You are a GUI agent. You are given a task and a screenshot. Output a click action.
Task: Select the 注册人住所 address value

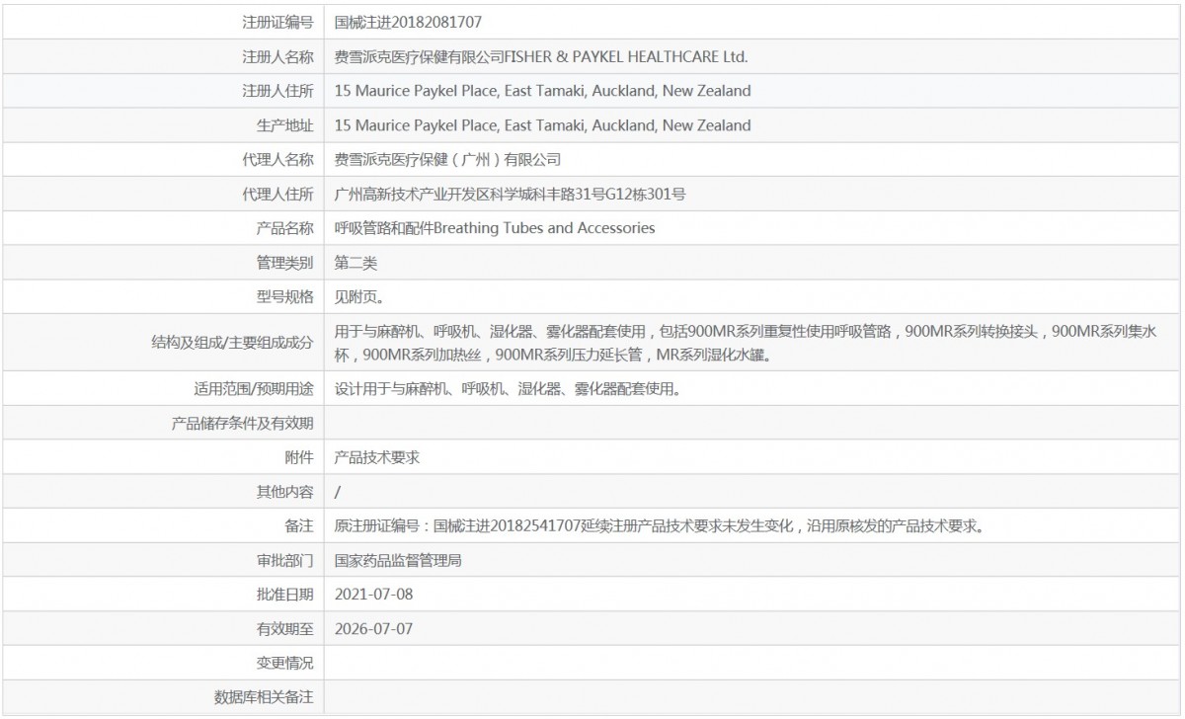click(543, 91)
